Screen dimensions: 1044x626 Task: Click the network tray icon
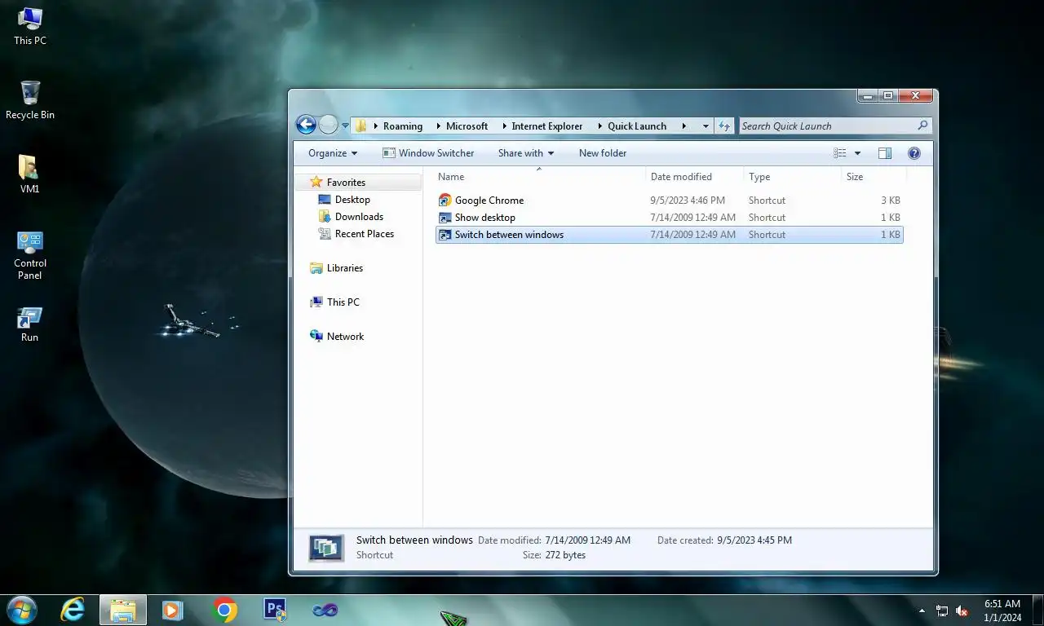[942, 611]
